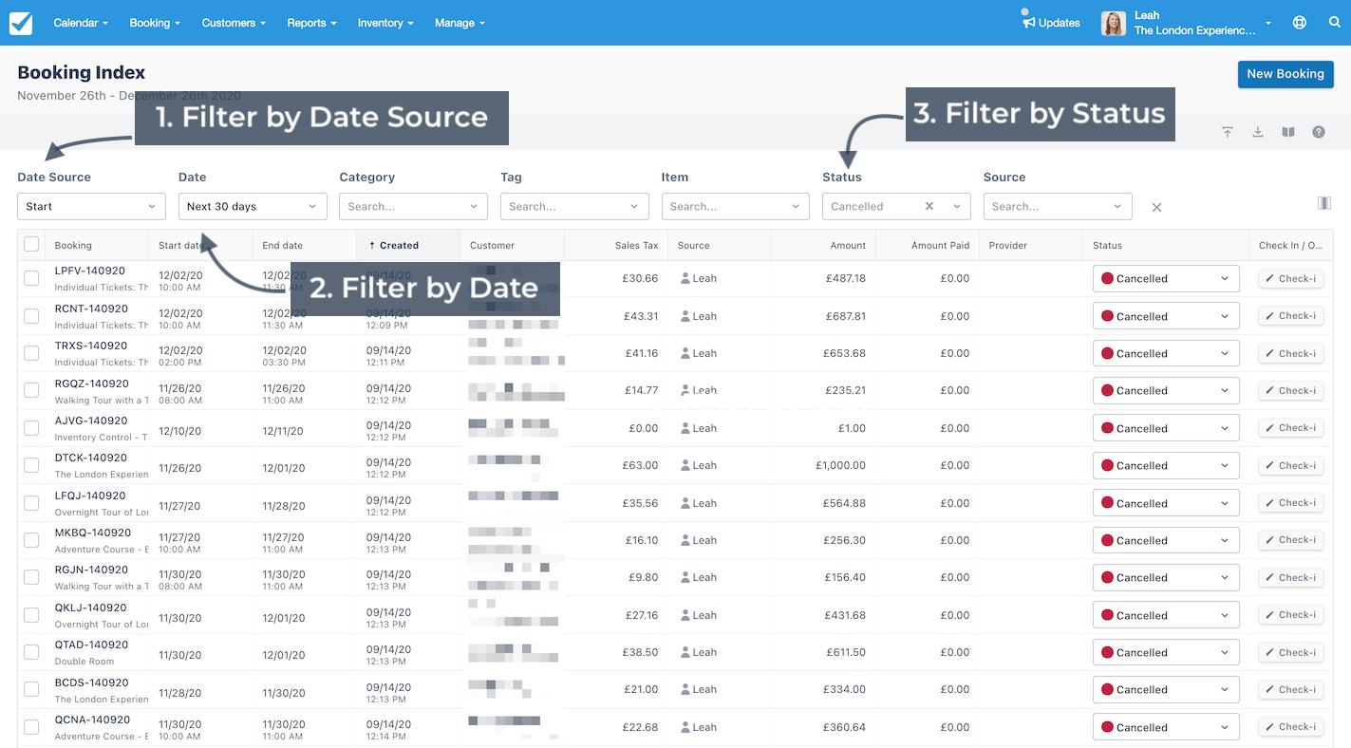Click the upload export icon
Image resolution: width=1351 pixels, height=748 pixels.
pos(1228,132)
